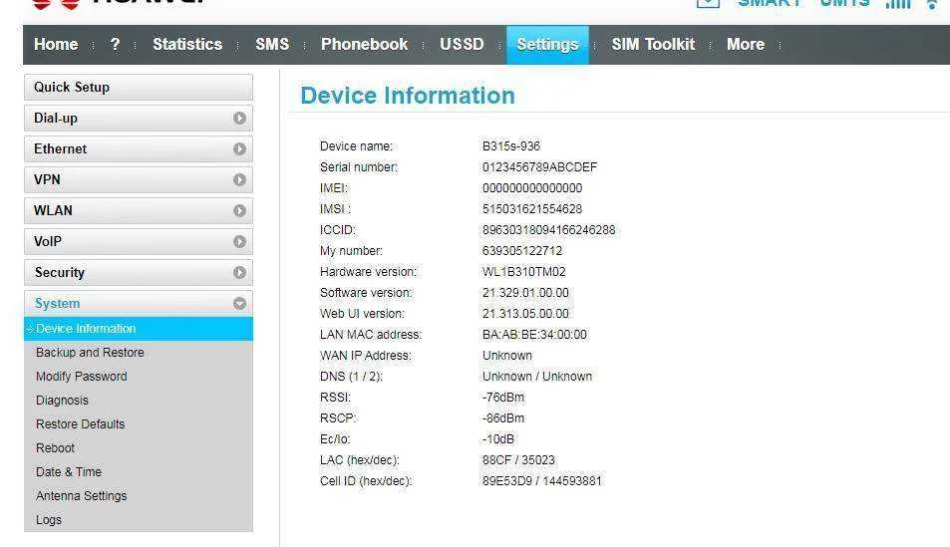Click the System menu label
This screenshot has height=547, width=950.
tap(57, 304)
